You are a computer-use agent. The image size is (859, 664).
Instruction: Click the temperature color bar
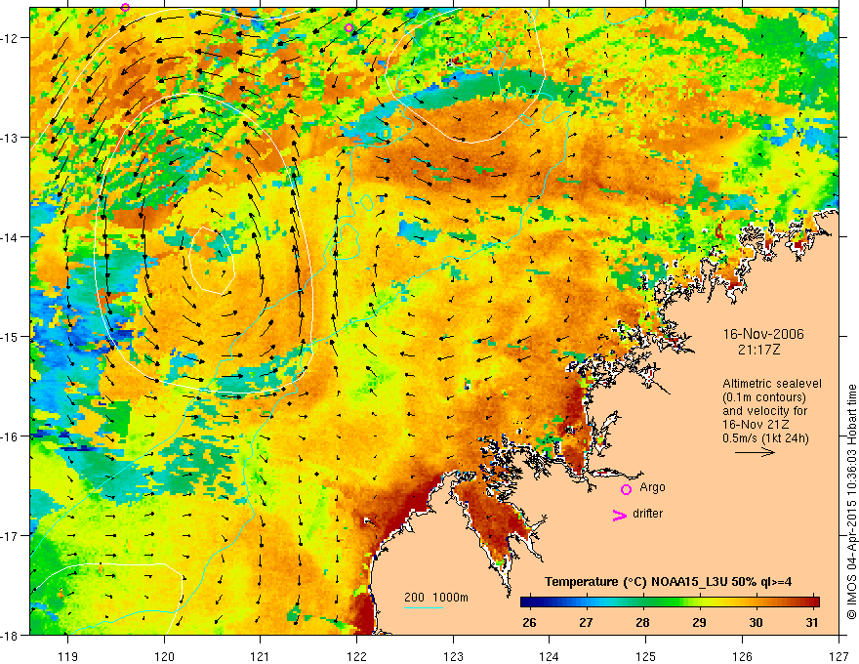[670, 602]
